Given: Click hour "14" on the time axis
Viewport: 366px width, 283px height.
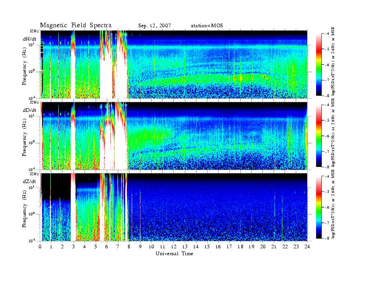Looking at the screenshot, I should point(196,246).
